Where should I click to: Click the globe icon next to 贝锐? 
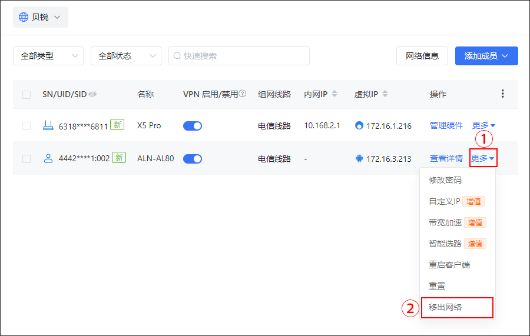pos(24,17)
